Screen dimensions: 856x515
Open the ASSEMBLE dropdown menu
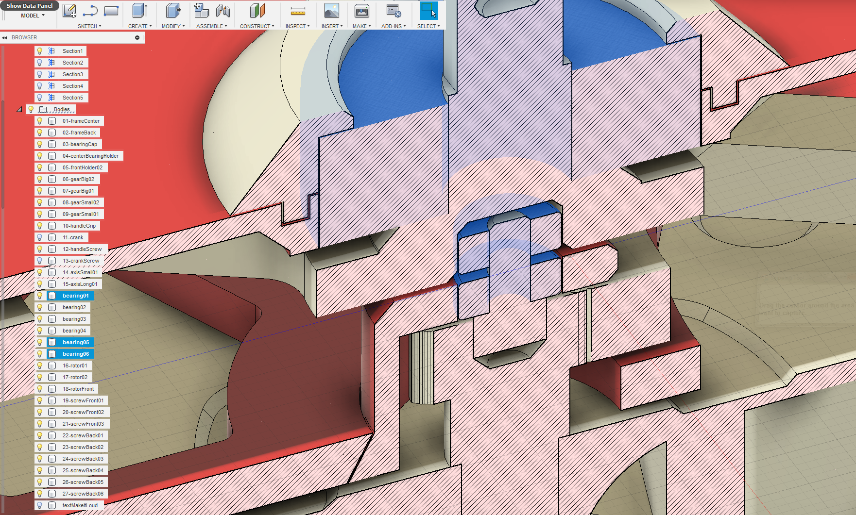click(x=212, y=26)
